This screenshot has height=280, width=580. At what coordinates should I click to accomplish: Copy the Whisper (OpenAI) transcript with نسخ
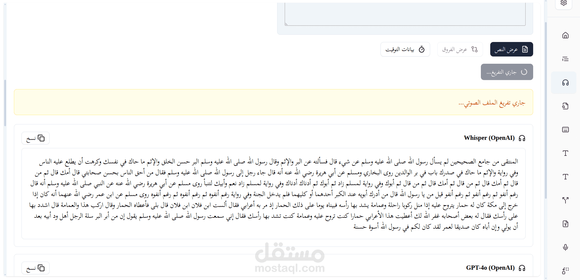tap(35, 138)
